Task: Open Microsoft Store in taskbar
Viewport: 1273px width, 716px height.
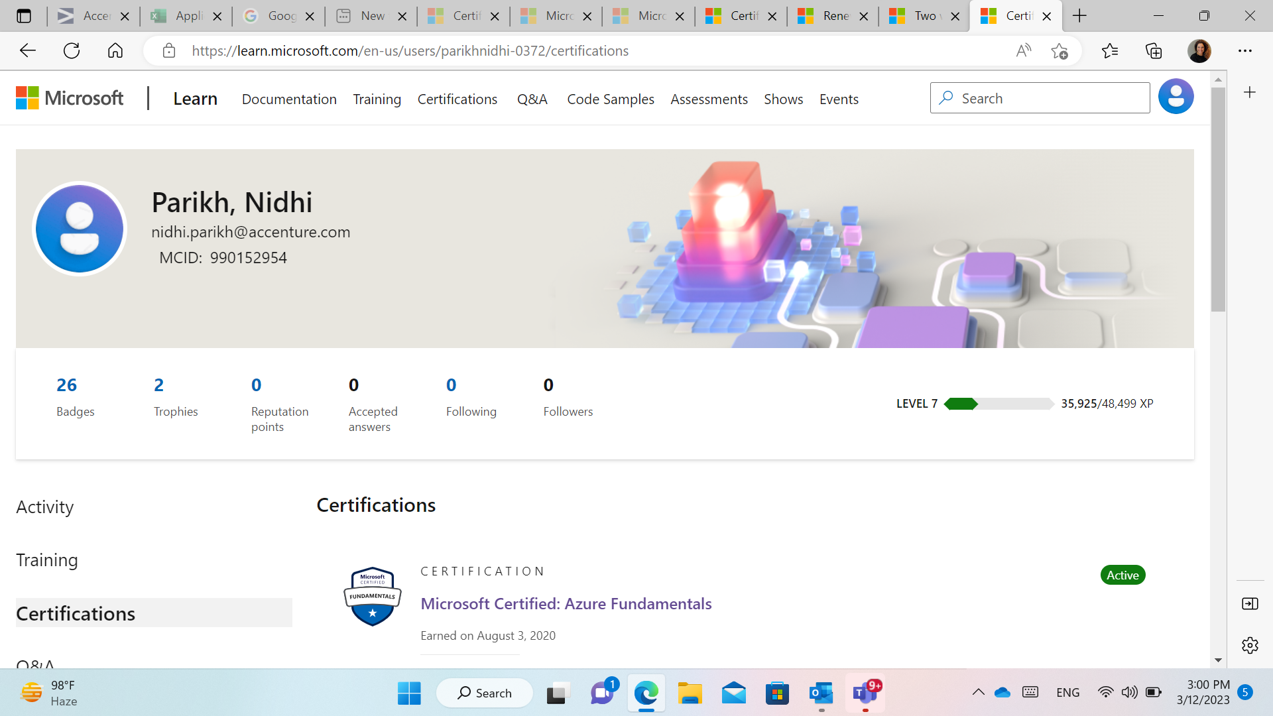Action: coord(777,693)
